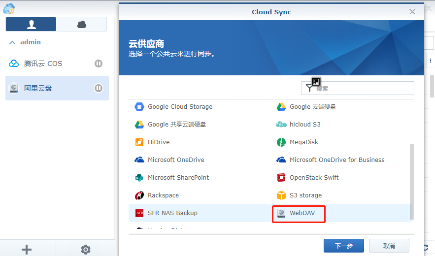Click the provider list scrollbar

[x=412, y=182]
